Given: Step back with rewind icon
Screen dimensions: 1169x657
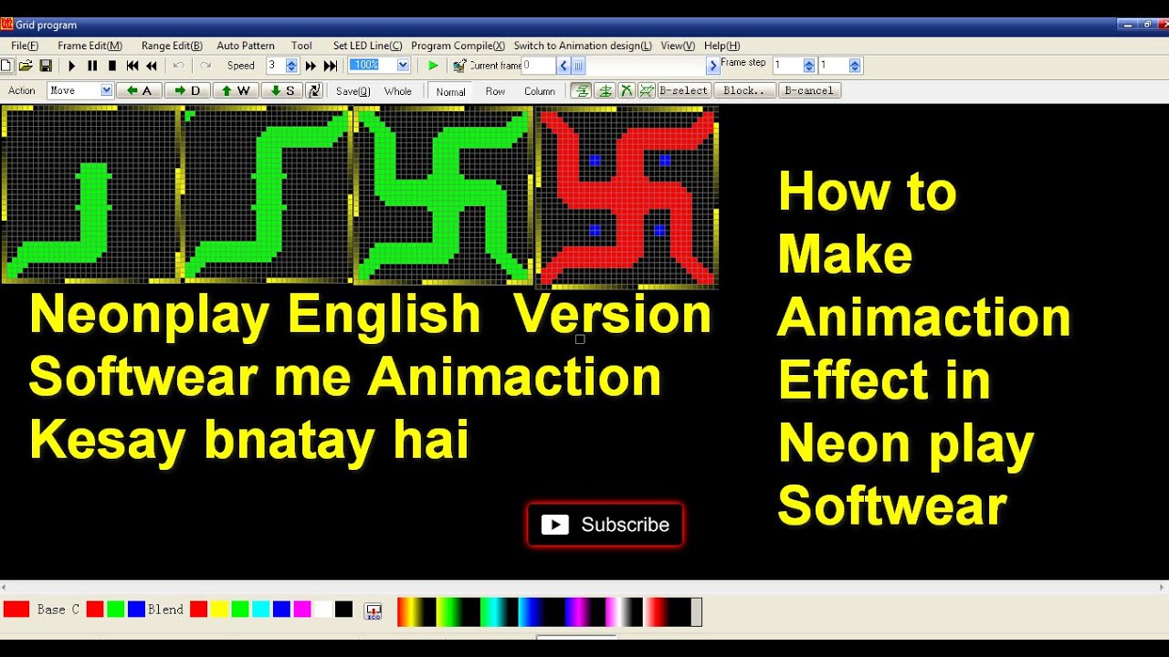Looking at the screenshot, I should (152, 66).
